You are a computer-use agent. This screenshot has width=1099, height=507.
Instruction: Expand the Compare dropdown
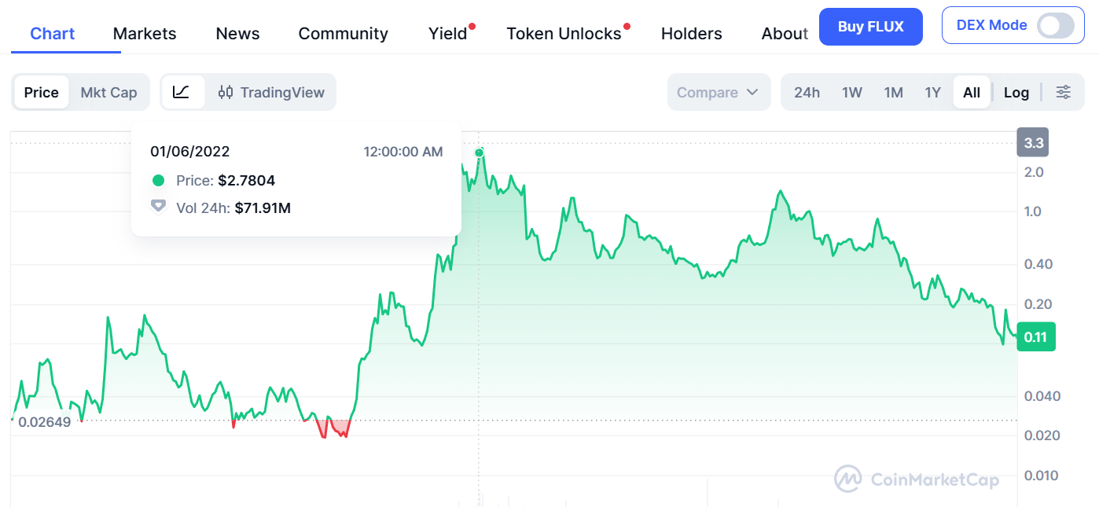717,92
